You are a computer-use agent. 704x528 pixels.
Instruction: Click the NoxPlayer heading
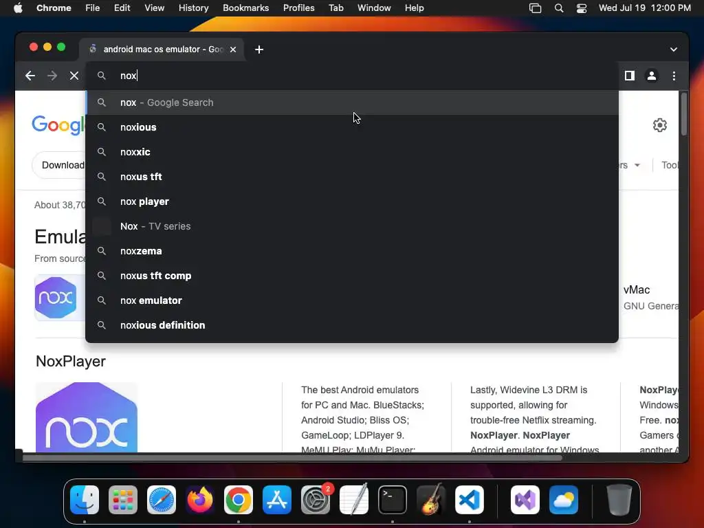(71, 361)
